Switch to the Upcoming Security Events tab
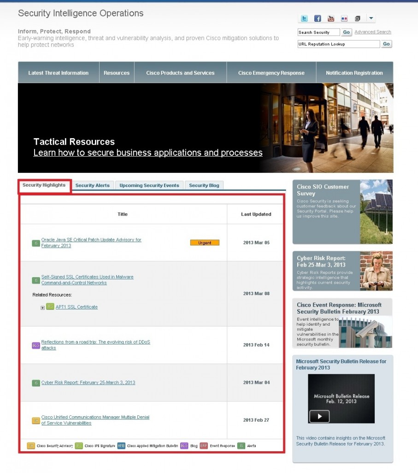Viewport: 418px width, 473px height. click(149, 185)
